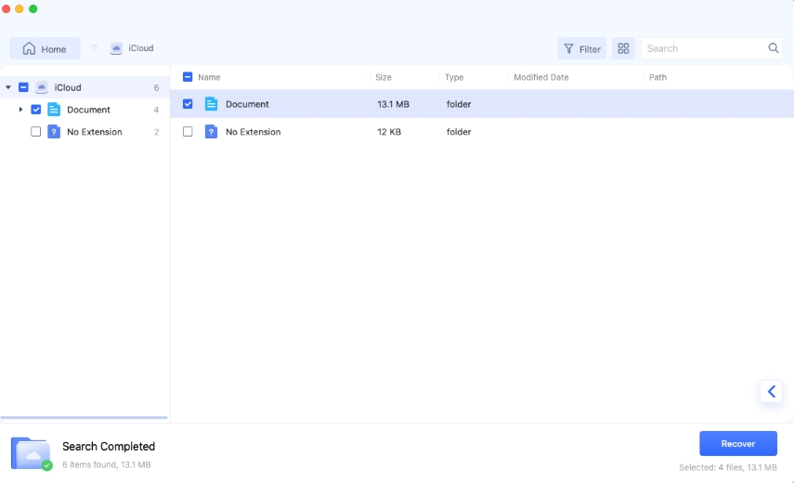The height and width of the screenshot is (483, 794).
Task: Click the iCloud cloud icon in sidebar
Action: tap(41, 87)
